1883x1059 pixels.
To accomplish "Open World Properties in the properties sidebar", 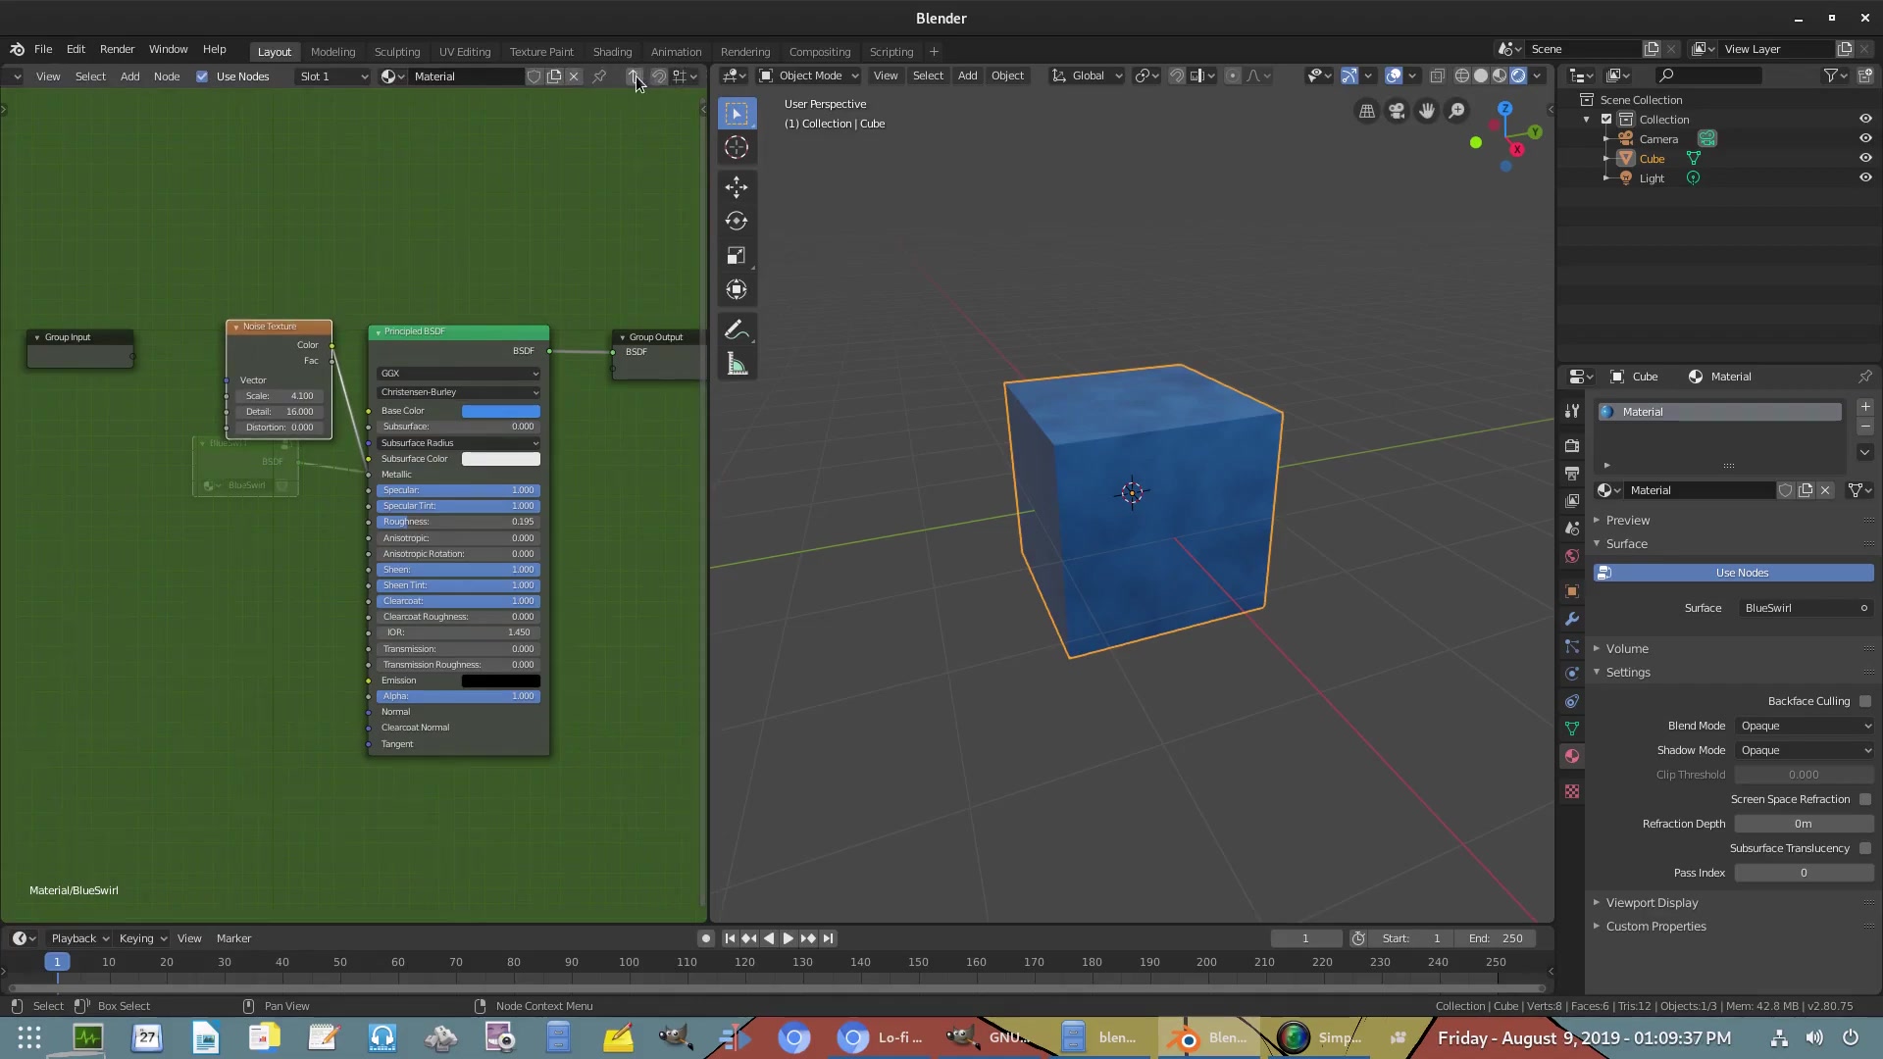I will tap(1571, 555).
